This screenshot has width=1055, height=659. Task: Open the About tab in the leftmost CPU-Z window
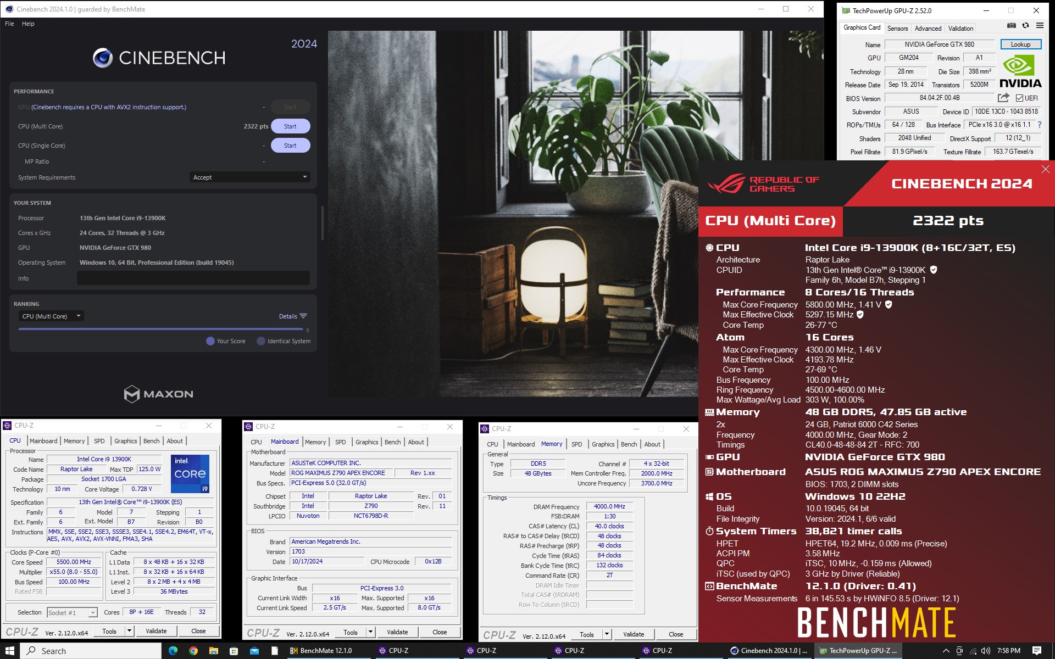point(175,441)
